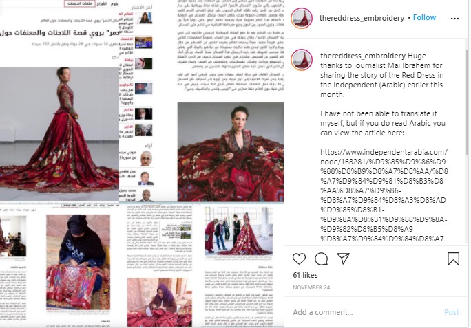Screen dimensions: 471x328
Task: Click the photo of embroiderer in black veil
Action: (x=78, y=262)
